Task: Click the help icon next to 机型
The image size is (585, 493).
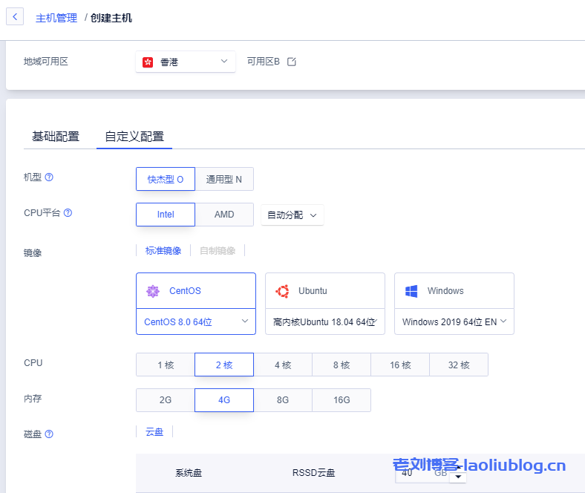Action: (x=49, y=177)
